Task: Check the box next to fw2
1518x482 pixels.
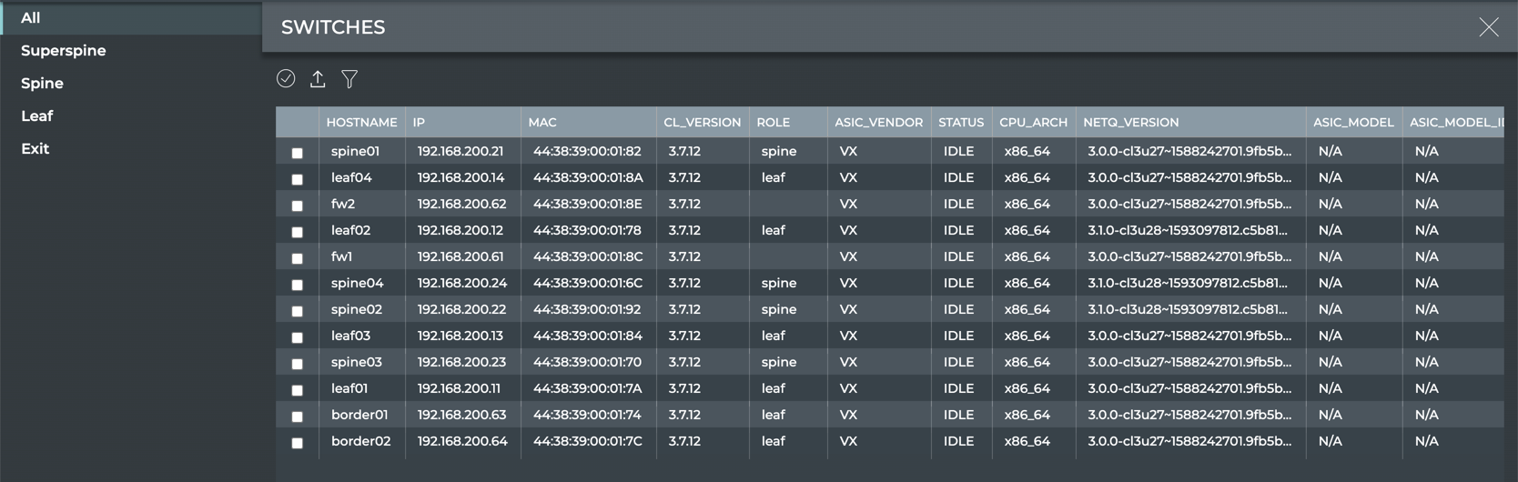Action: pyautogui.click(x=297, y=206)
